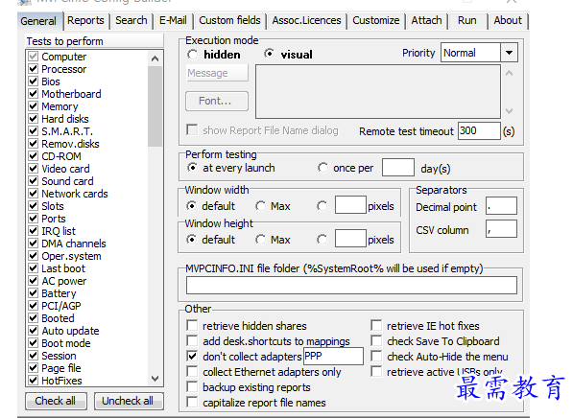Enable collect Ethernet adapters only
The width and height of the screenshot is (573, 418).
point(192,371)
